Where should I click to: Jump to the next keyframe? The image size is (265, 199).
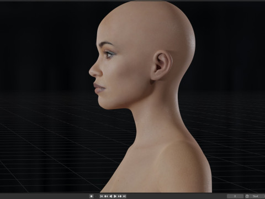[120, 196]
